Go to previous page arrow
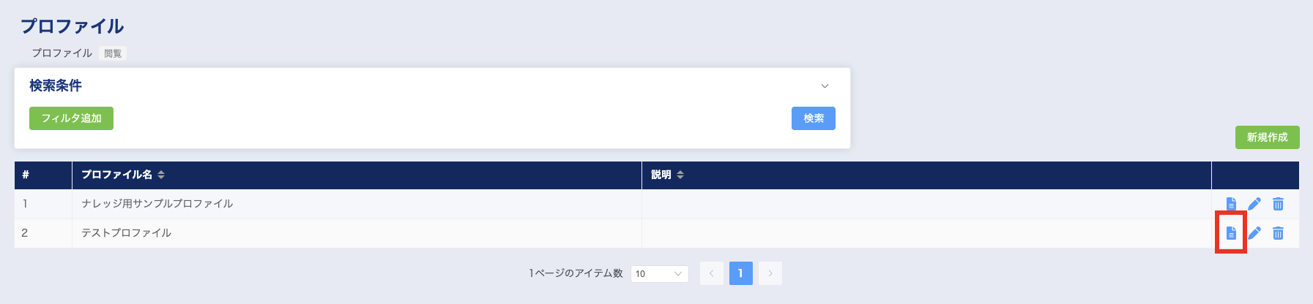The image size is (1313, 304). pos(712,273)
